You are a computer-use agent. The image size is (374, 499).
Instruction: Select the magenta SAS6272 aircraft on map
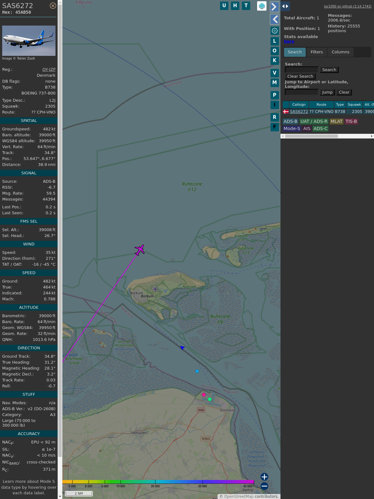(140, 250)
